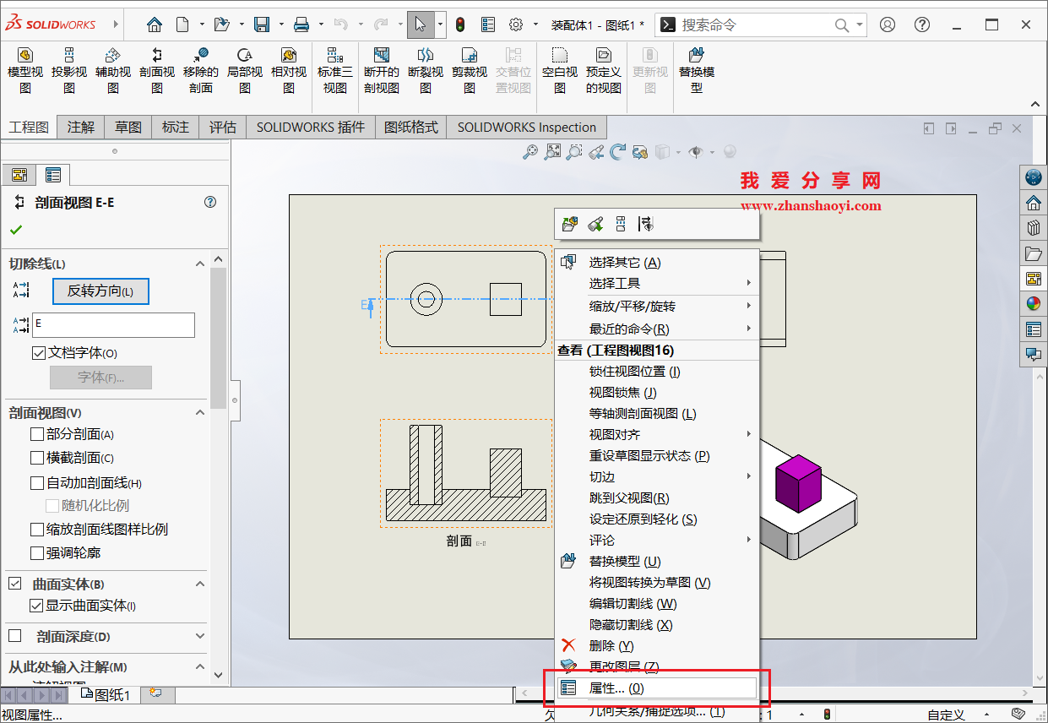Click the Rebuild traffic light icon
1048x723 pixels.
[x=460, y=24]
